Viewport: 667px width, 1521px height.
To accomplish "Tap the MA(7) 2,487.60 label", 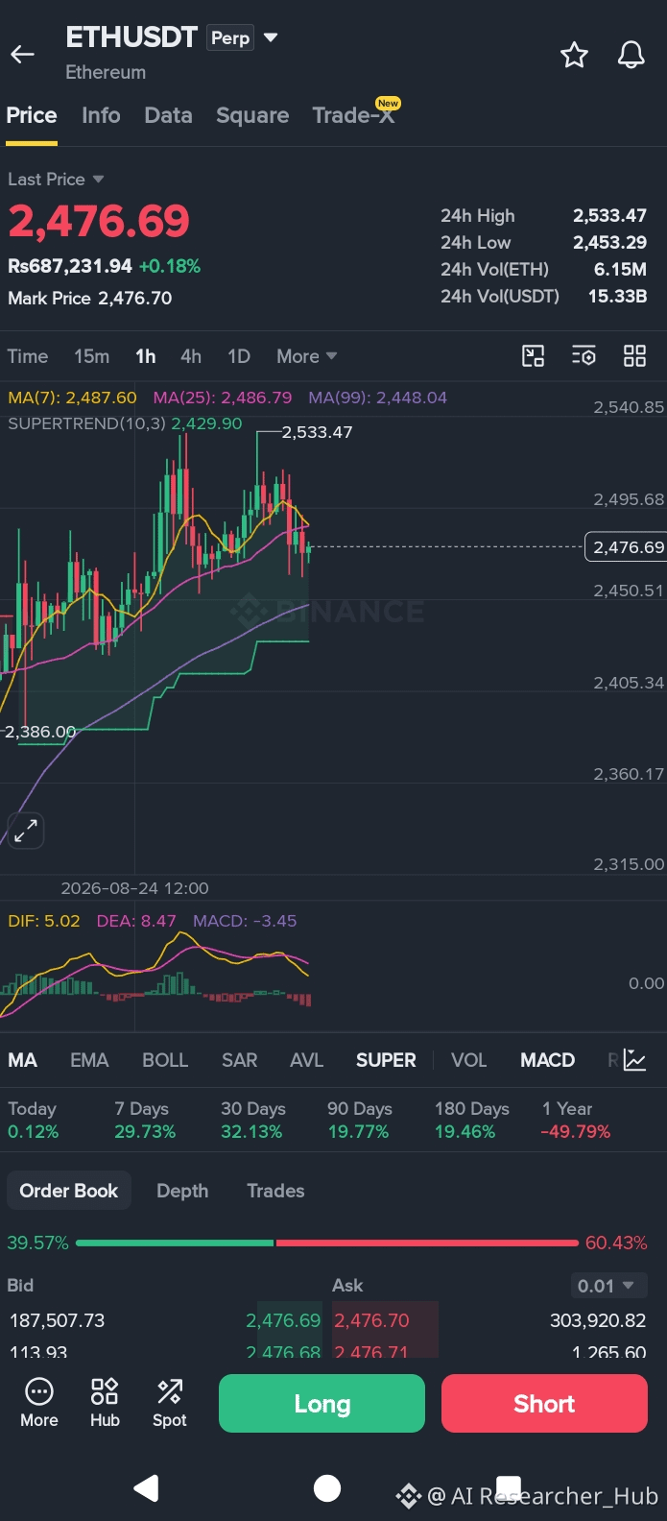I will (72, 398).
